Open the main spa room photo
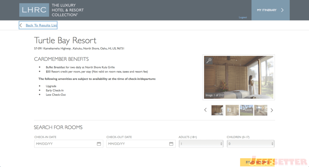Screen dimensions: 309x167 tap(239, 77)
